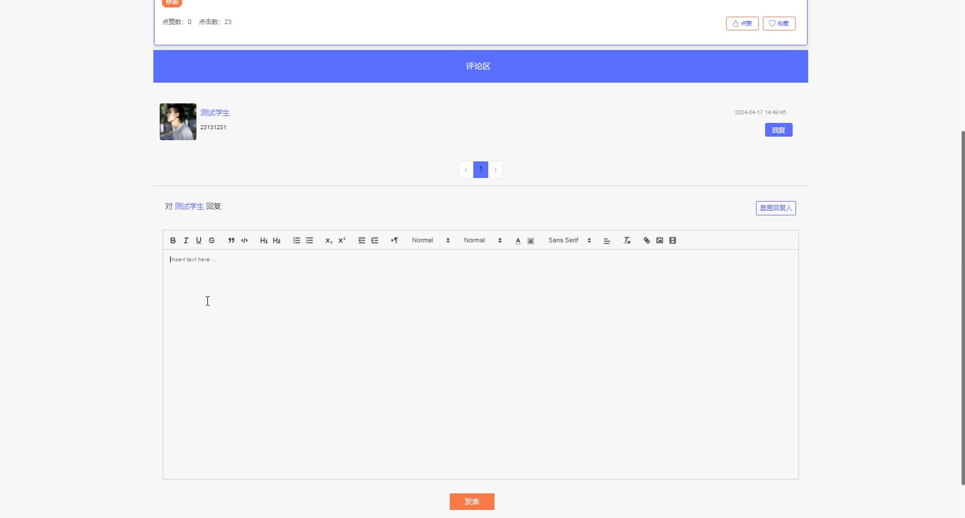
Task: Click the 点击数: 23 counter
Action: [x=215, y=22]
